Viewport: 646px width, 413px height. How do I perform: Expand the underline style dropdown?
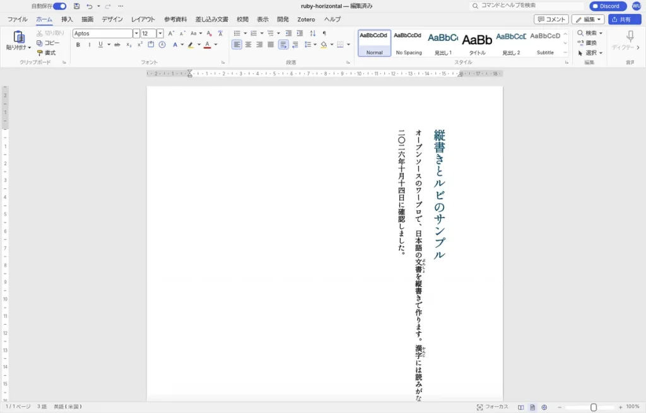(109, 45)
